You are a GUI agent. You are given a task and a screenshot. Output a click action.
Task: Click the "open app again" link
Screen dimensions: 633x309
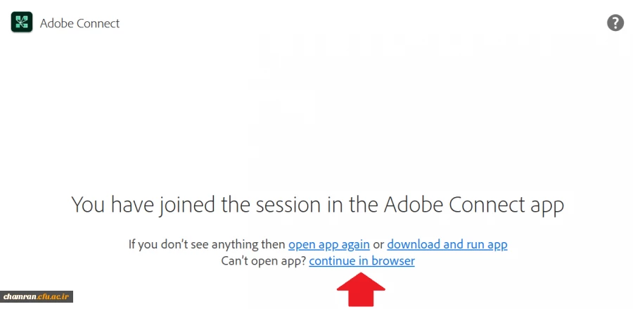[328, 244]
